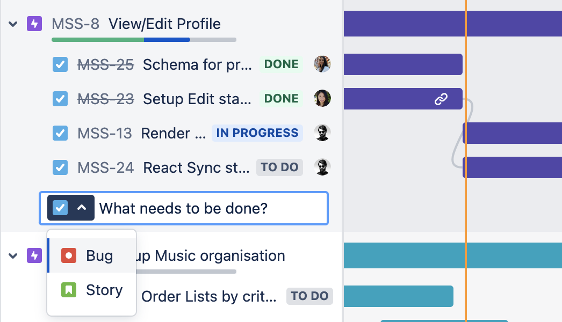Select the Story issue type icon
562x322 pixels.
pyautogui.click(x=68, y=290)
